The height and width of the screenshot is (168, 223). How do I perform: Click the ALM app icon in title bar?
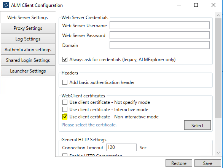[x=6, y=5]
